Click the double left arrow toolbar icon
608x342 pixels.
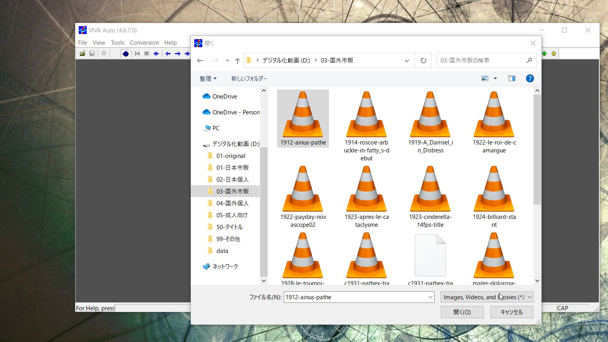(x=156, y=53)
